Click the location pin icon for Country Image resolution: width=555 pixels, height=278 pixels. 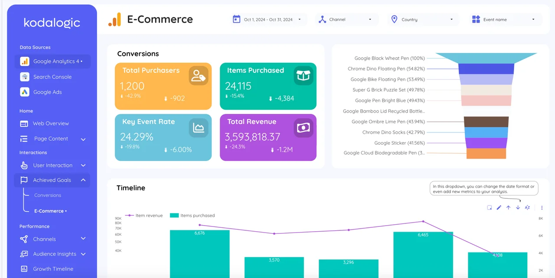click(x=394, y=19)
